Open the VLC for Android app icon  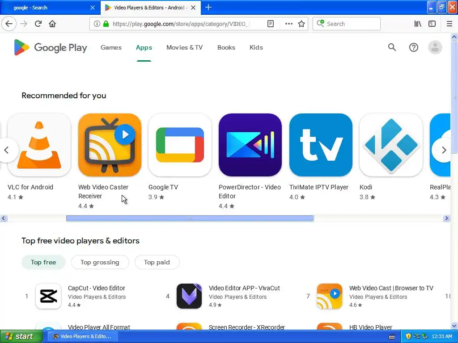tap(39, 145)
